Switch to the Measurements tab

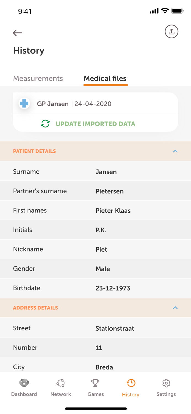pos(38,78)
